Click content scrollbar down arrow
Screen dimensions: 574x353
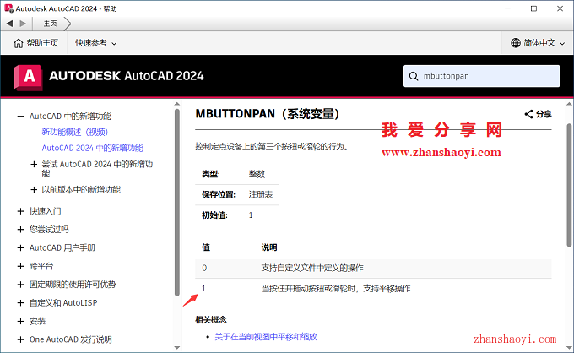click(x=569, y=347)
